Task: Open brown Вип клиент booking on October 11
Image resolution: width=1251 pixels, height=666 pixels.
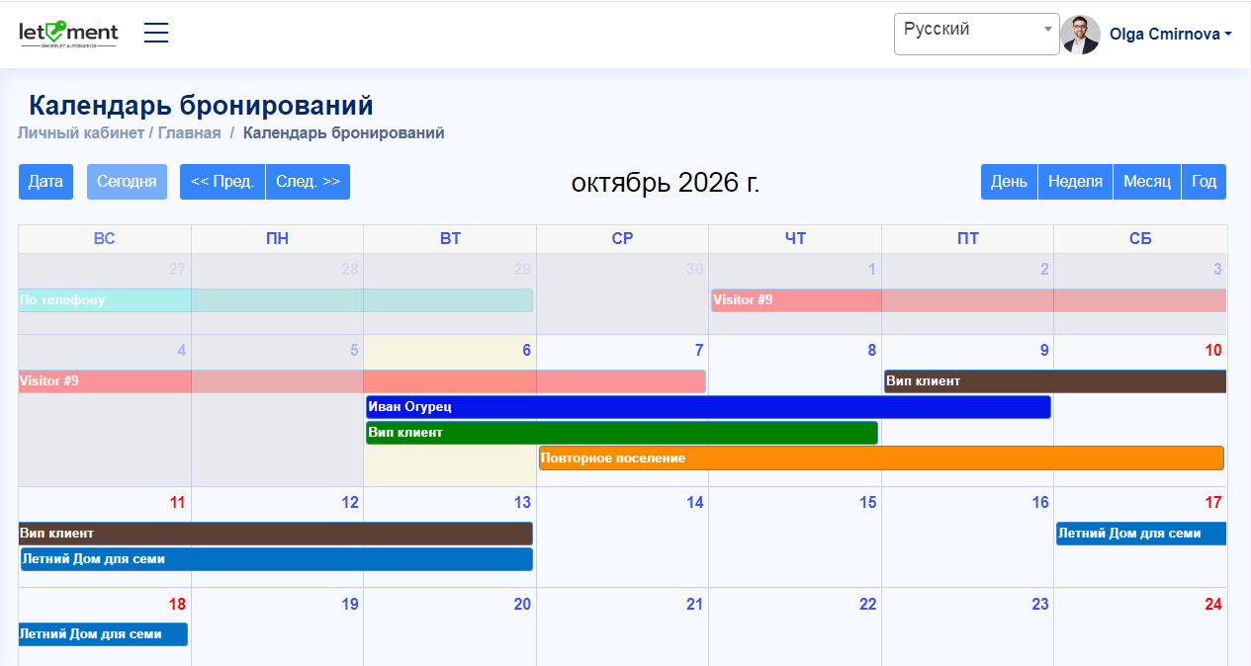Action: pyautogui.click(x=276, y=534)
